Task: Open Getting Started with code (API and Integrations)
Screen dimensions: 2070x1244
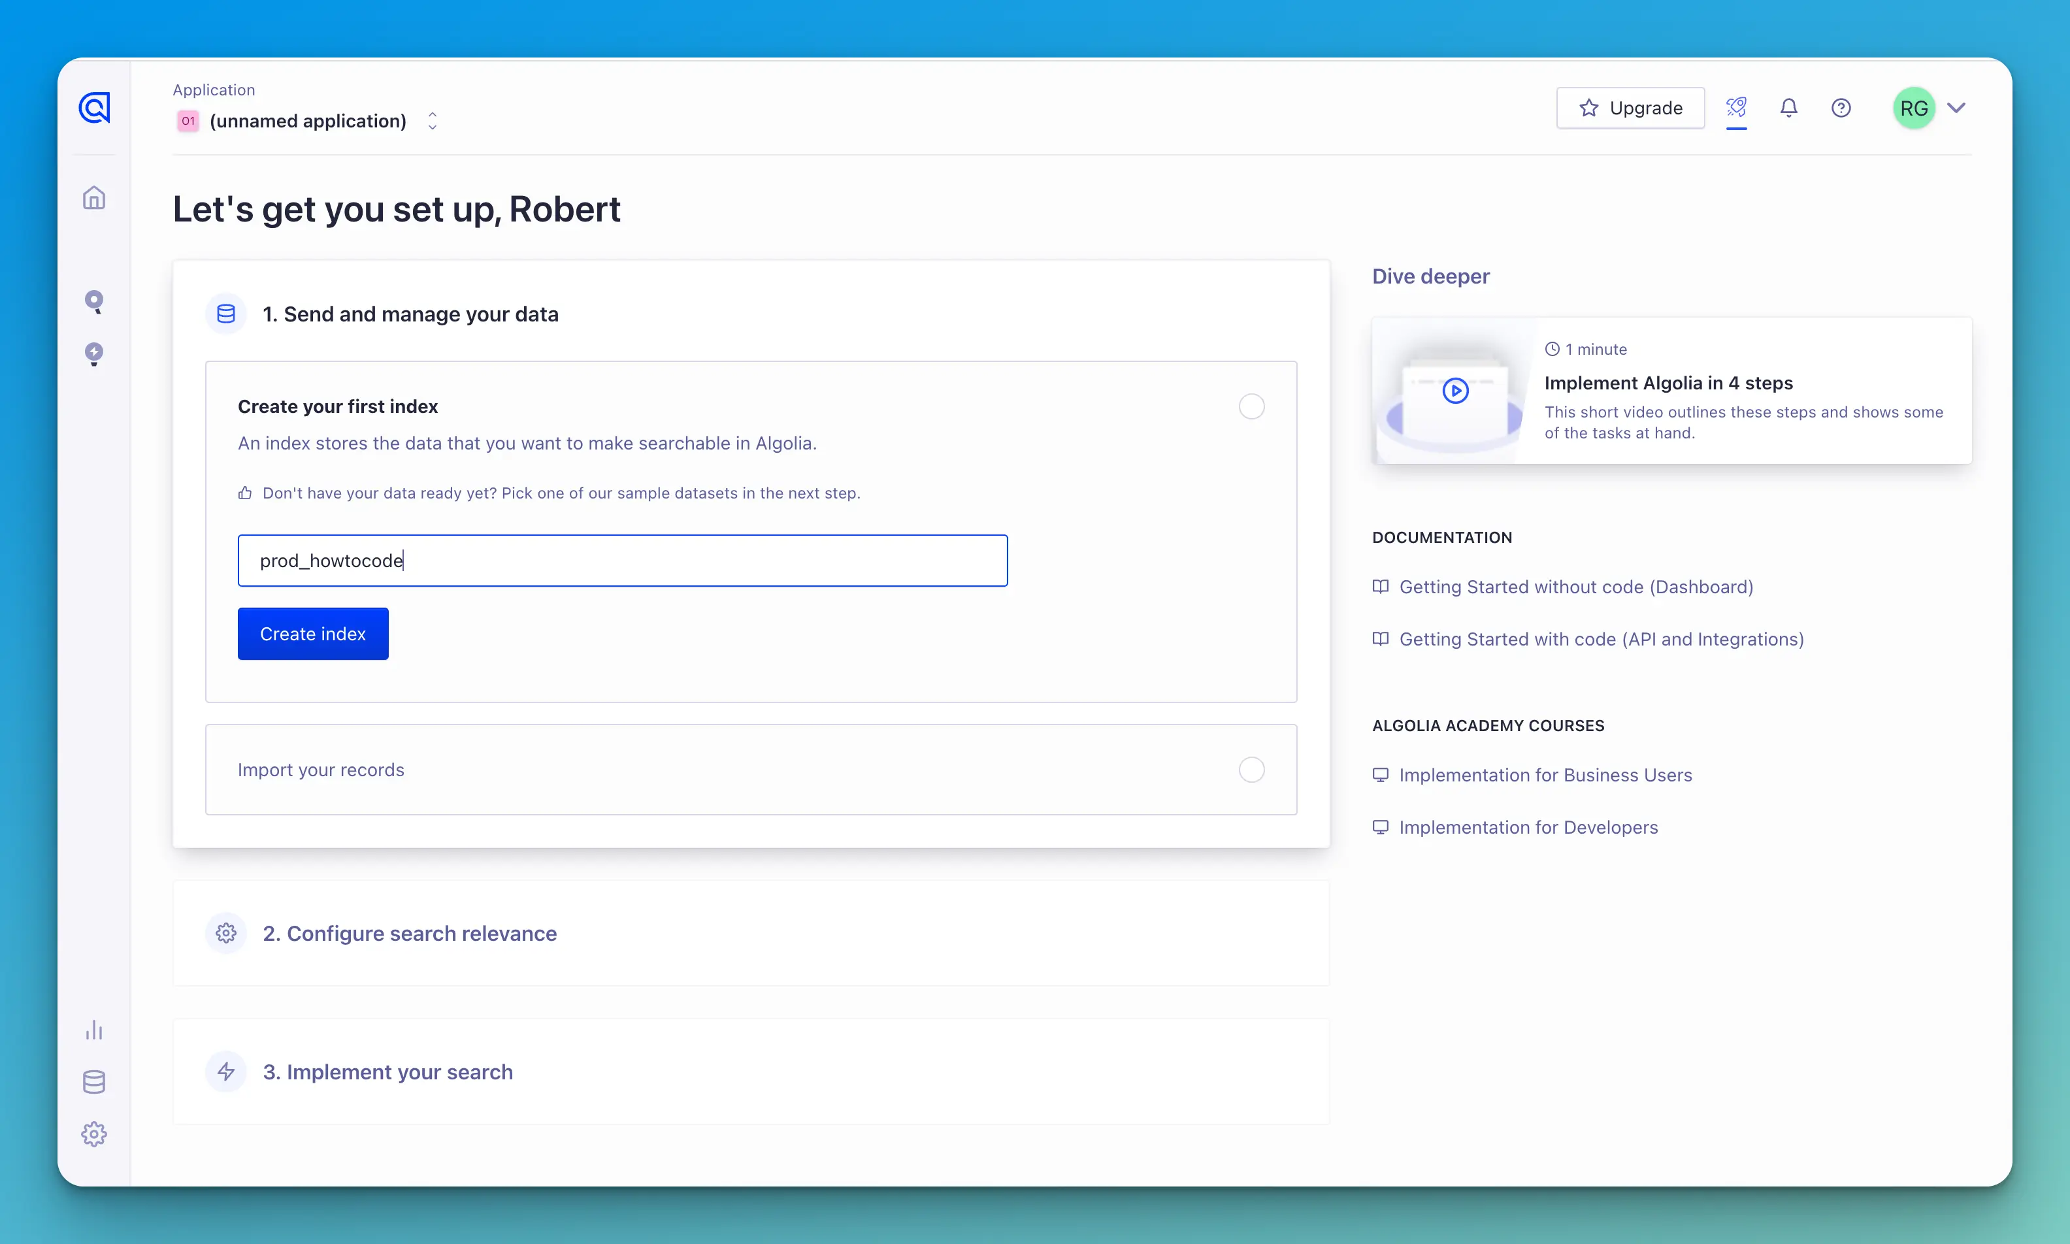Action: tap(1601, 639)
